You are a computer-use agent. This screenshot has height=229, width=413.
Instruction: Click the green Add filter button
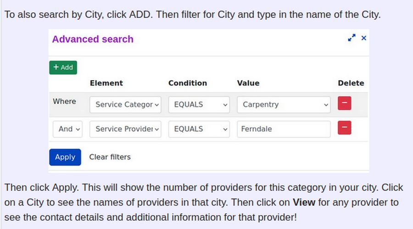pyautogui.click(x=63, y=67)
